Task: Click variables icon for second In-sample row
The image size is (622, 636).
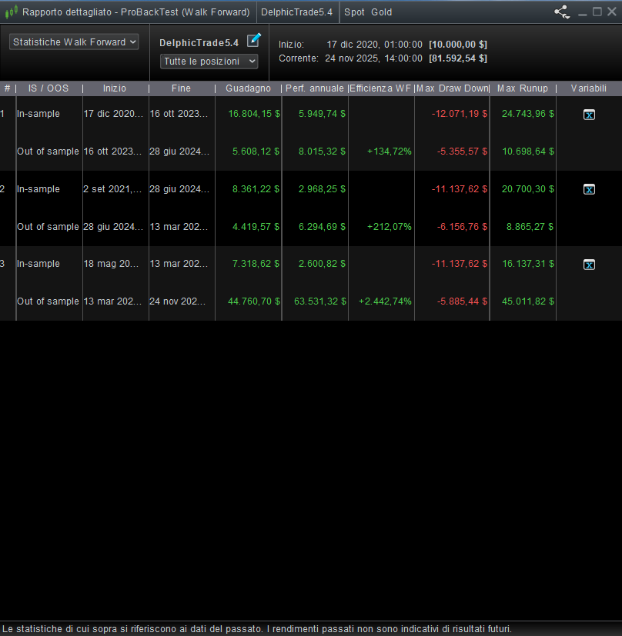Action: [x=589, y=189]
